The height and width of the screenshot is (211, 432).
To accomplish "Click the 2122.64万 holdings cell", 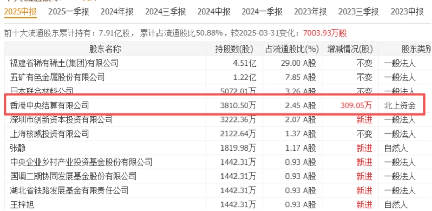I will point(238,134).
